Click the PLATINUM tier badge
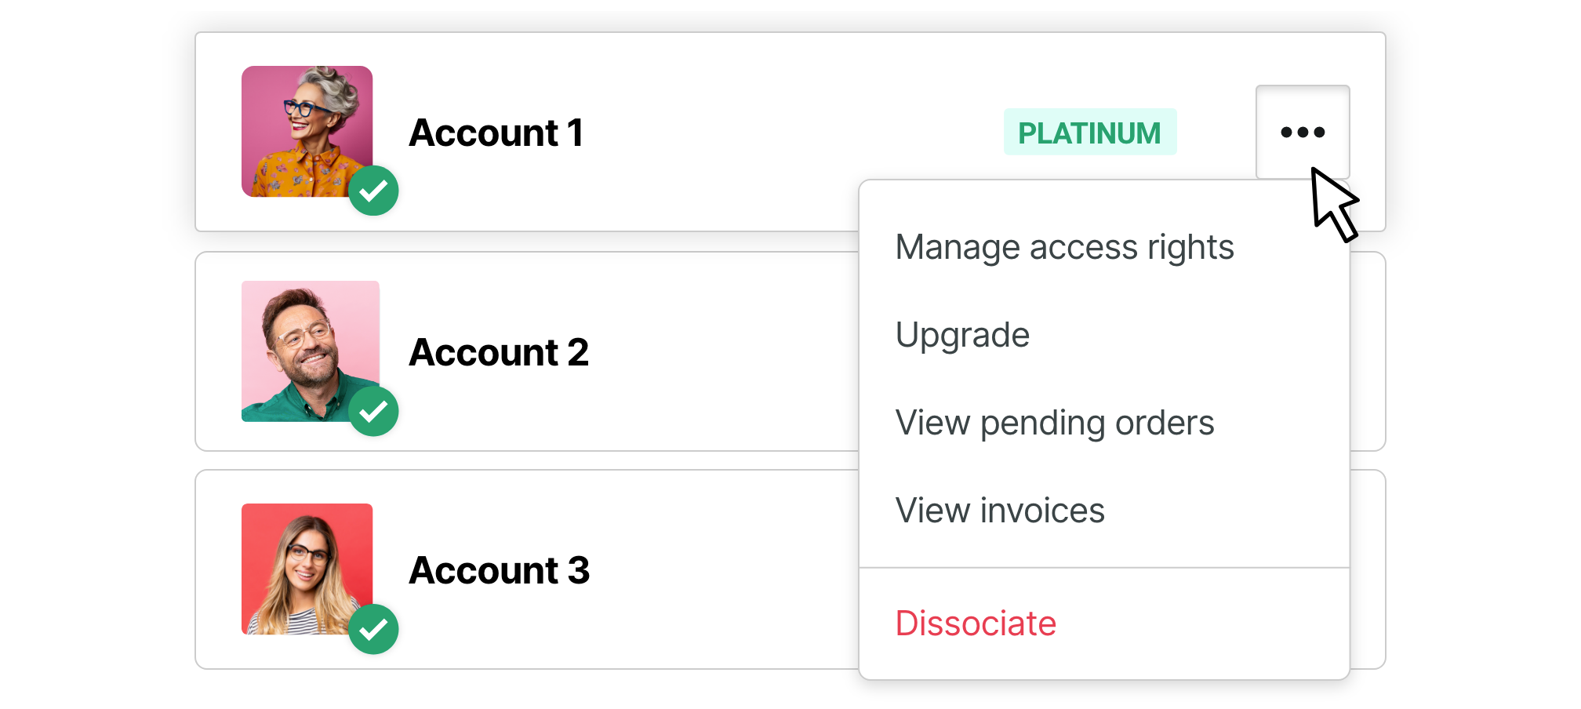Image resolution: width=1581 pixels, height=709 pixels. pyautogui.click(x=1090, y=132)
